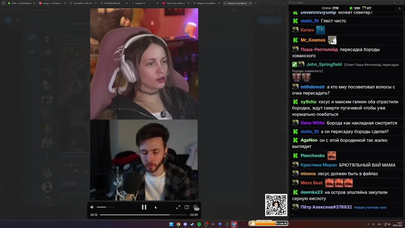Click Planchesko username in chat

(313, 155)
